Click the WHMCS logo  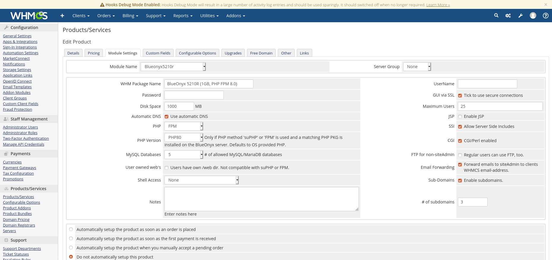(29, 15)
